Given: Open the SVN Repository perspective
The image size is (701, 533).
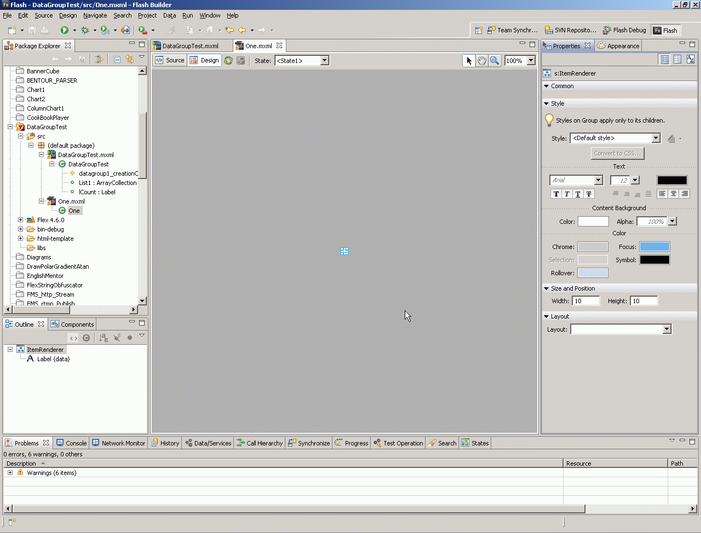Looking at the screenshot, I should [571, 31].
